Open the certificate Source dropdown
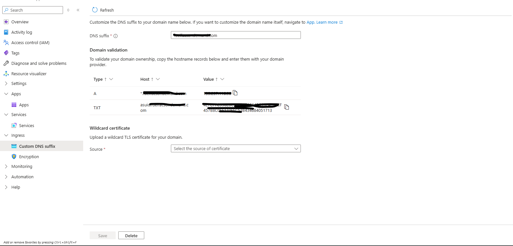Viewport: 513px width, 246px height. [236, 148]
